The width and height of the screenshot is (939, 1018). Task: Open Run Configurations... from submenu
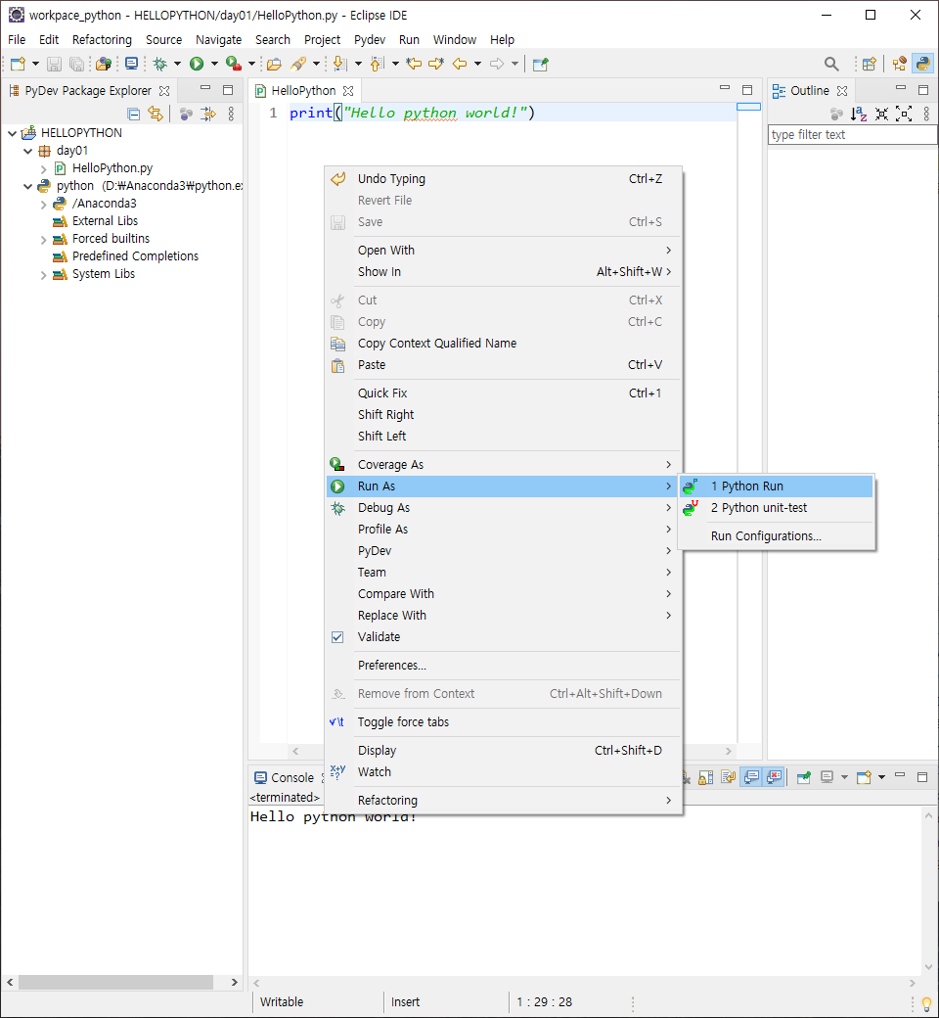(776, 536)
